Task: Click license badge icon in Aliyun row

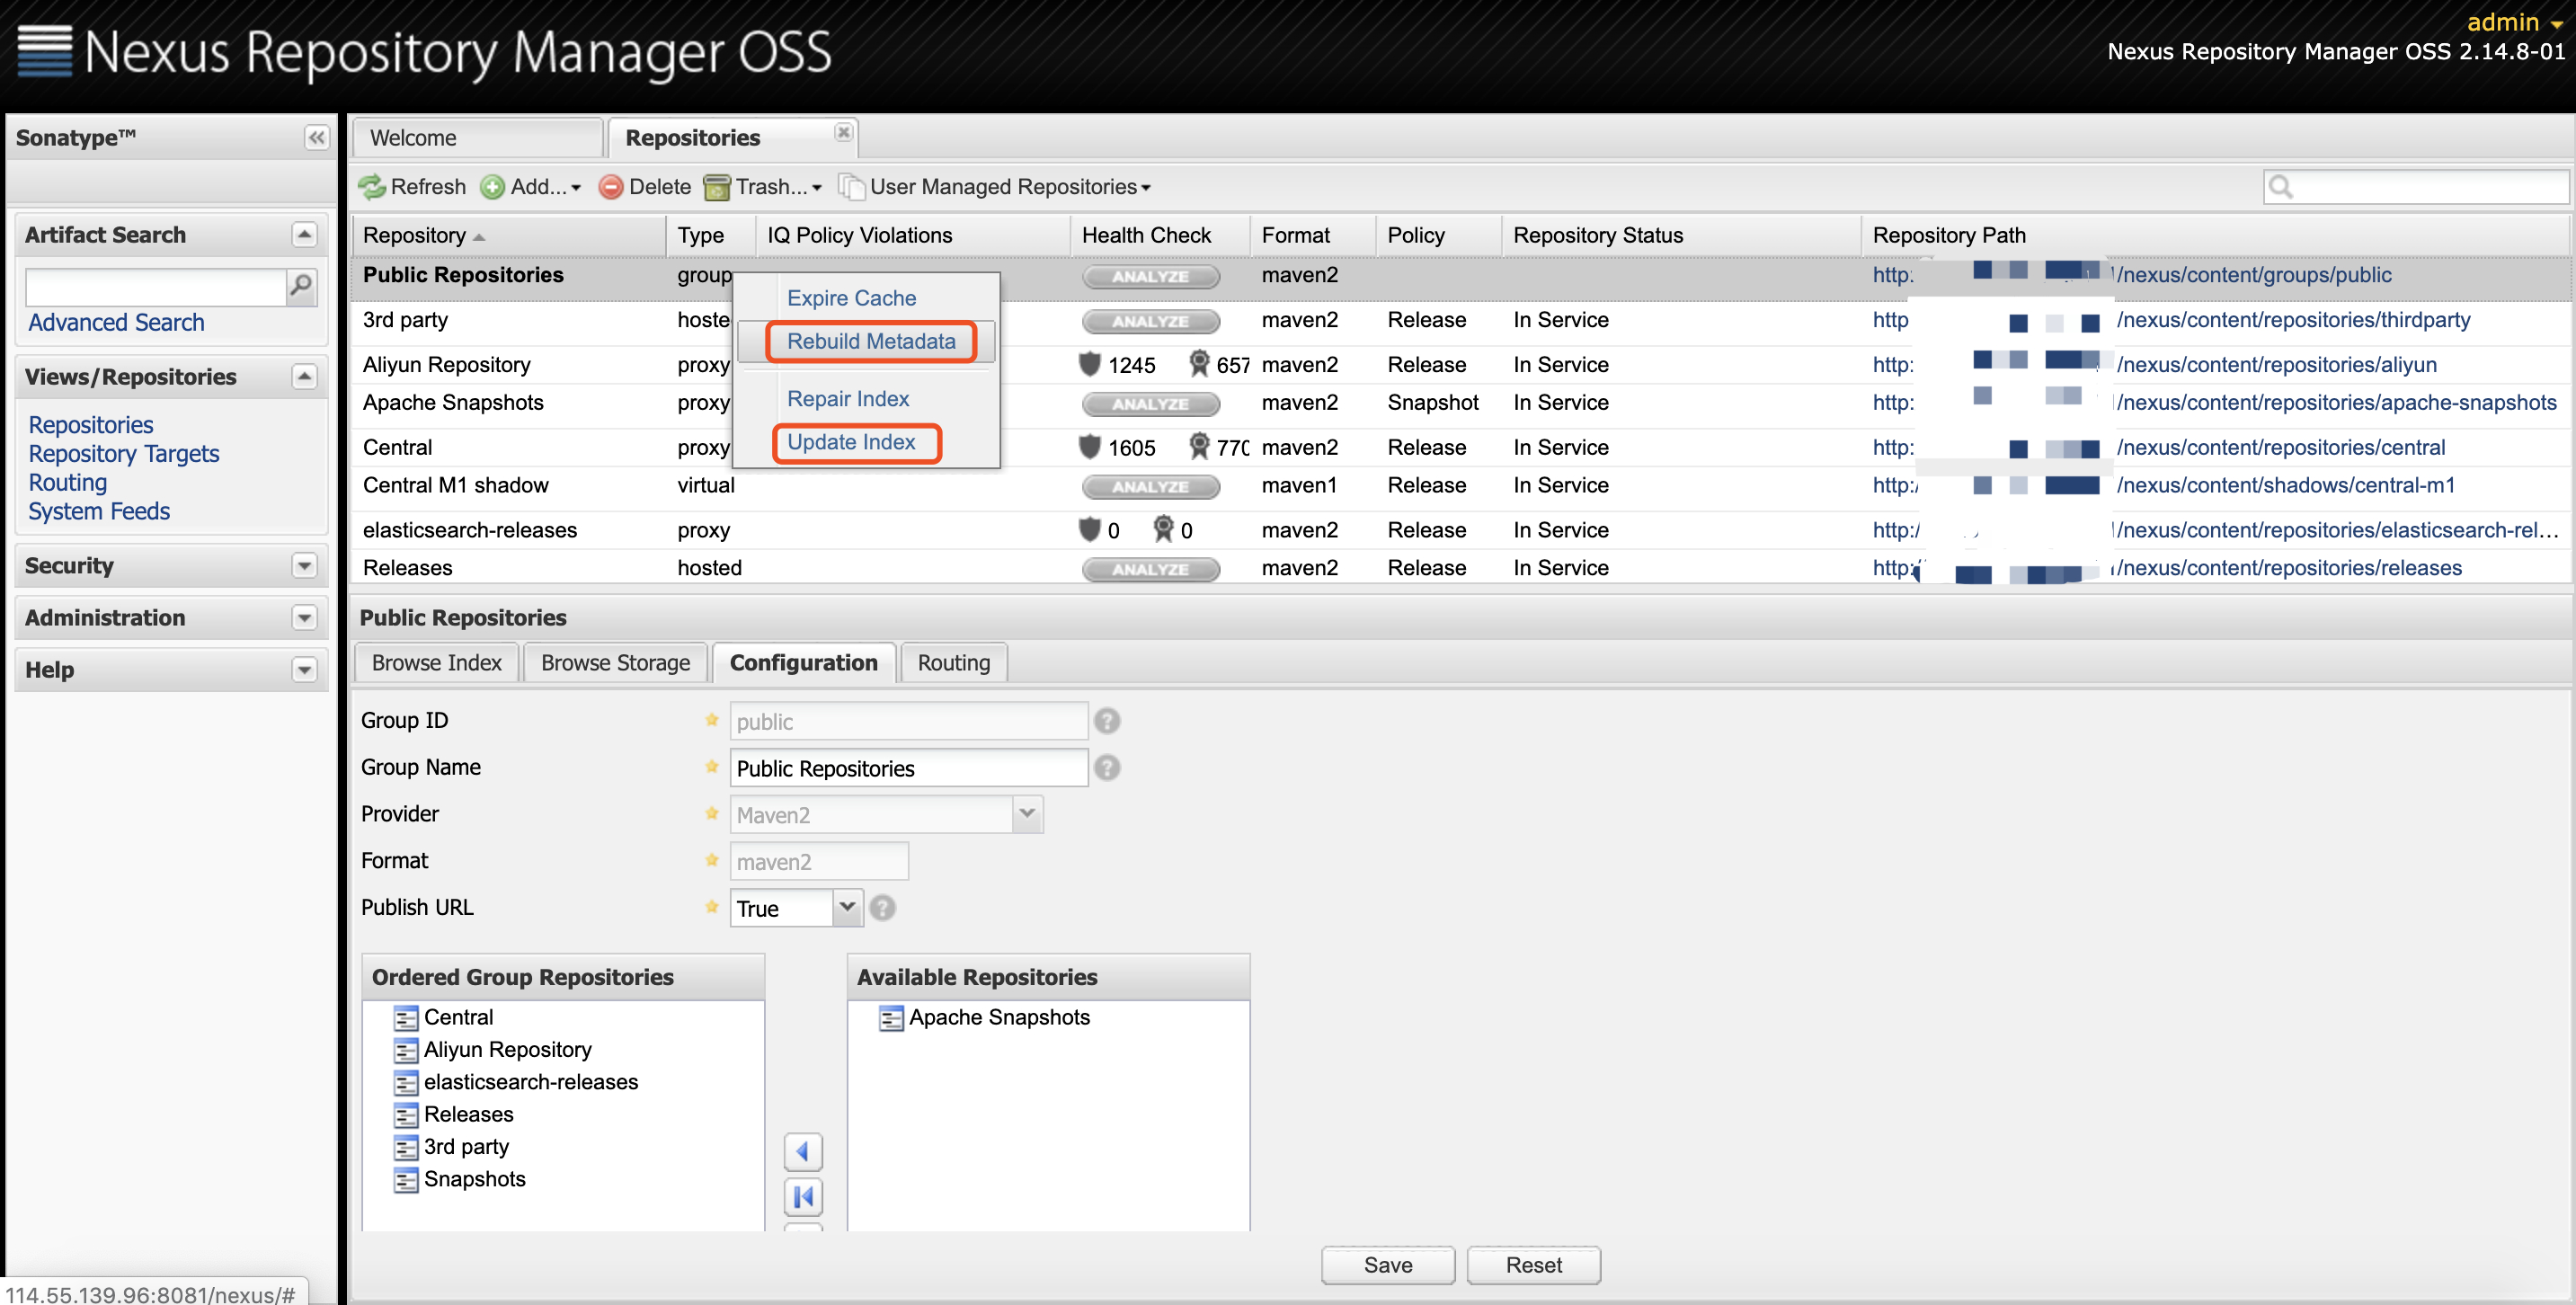Action: tap(1199, 364)
